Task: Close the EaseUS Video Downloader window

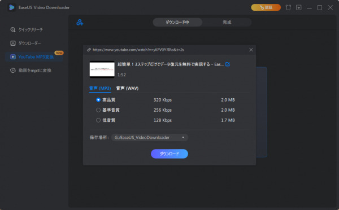Action: pyautogui.click(x=330, y=7)
